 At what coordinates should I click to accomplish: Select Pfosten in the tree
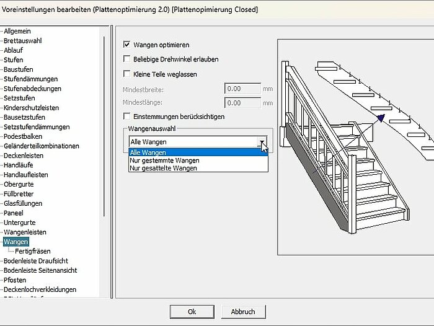pos(15,280)
